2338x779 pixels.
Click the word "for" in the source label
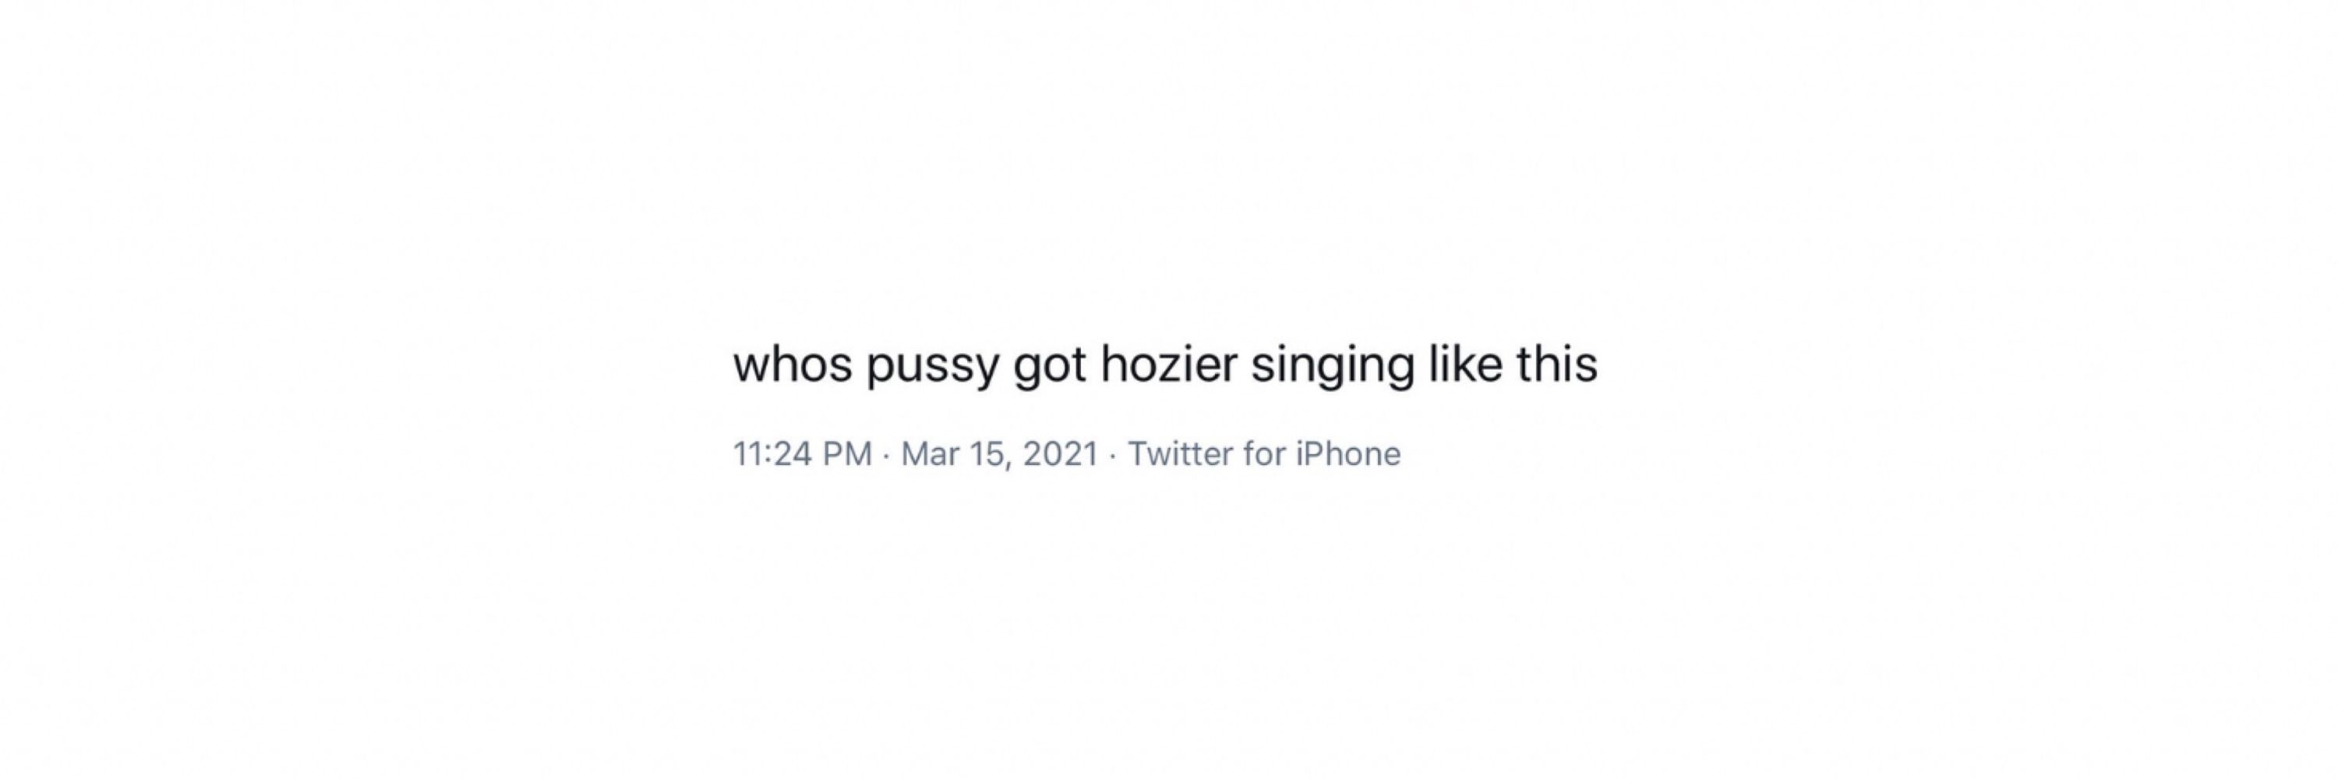[1263, 453]
